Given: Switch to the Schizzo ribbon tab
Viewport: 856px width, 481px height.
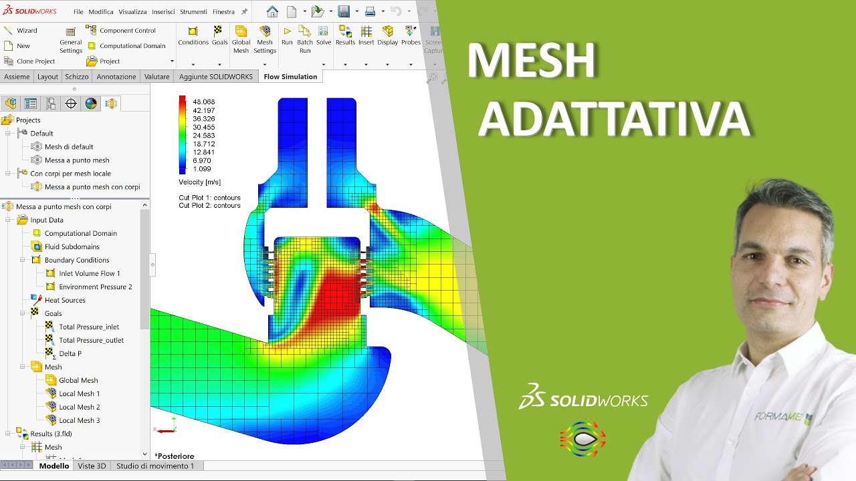Looking at the screenshot, I should point(77,76).
